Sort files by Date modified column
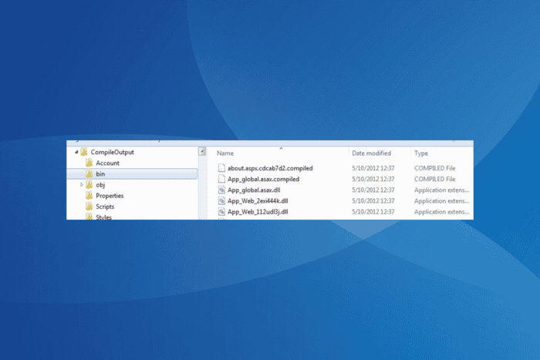Image resolution: width=540 pixels, height=360 pixels. pos(371,153)
